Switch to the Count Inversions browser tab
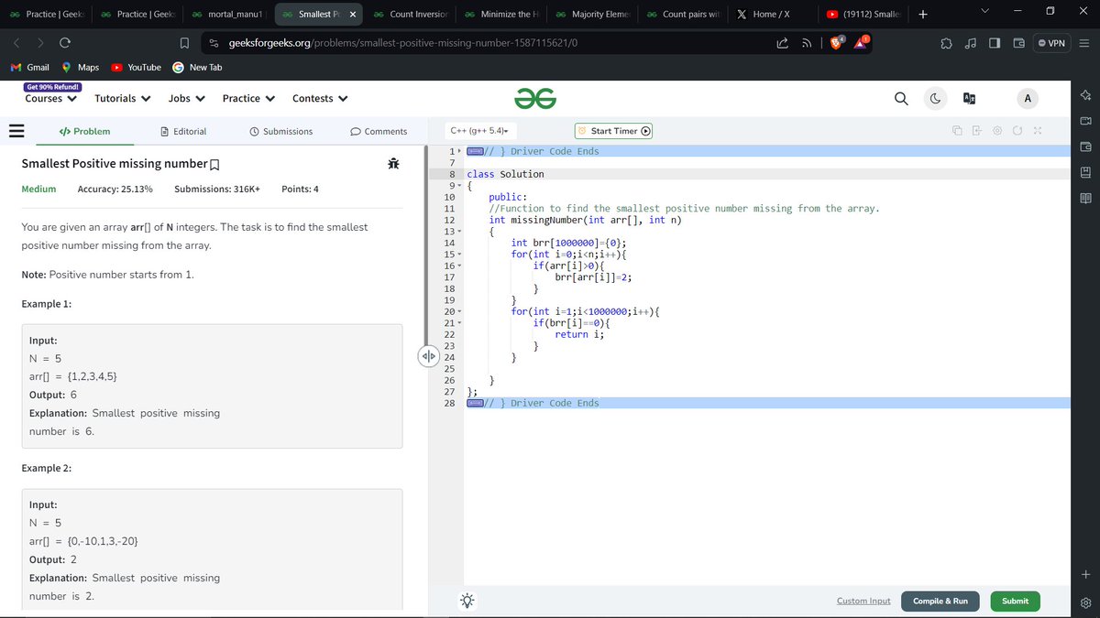The height and width of the screenshot is (618, 1100). [x=410, y=14]
